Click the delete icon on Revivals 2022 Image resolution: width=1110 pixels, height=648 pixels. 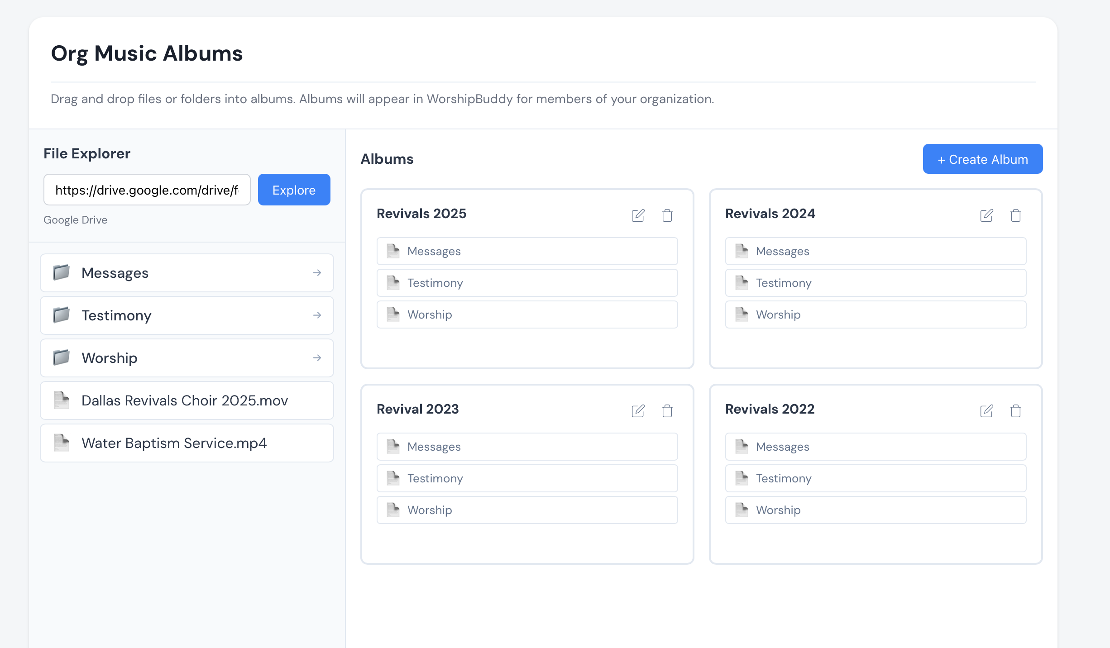pos(1015,411)
